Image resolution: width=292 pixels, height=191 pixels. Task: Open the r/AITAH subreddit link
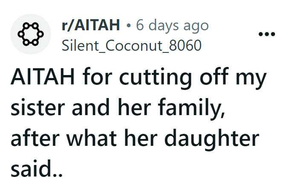click(90, 26)
